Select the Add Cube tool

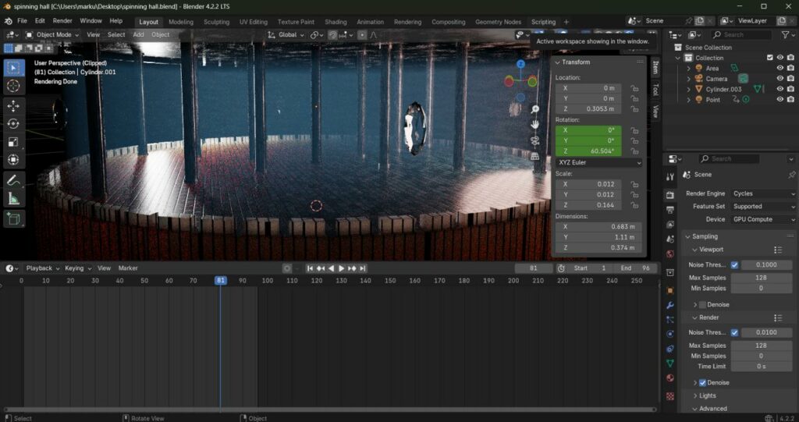14,219
